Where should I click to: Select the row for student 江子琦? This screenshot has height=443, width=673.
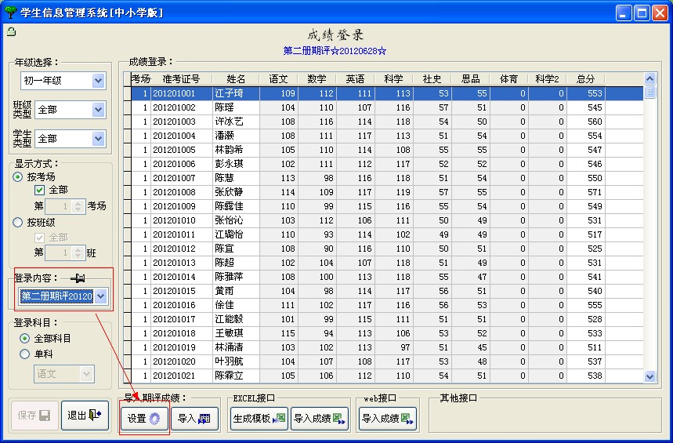[387, 93]
